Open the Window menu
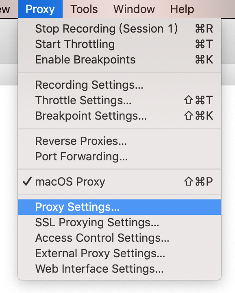 click(134, 9)
